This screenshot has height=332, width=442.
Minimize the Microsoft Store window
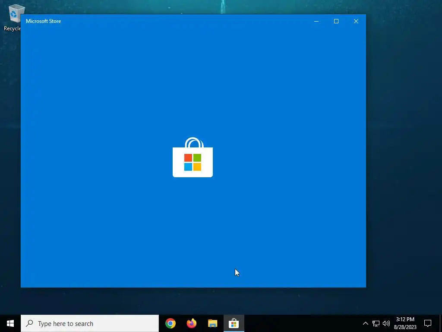coord(316,21)
